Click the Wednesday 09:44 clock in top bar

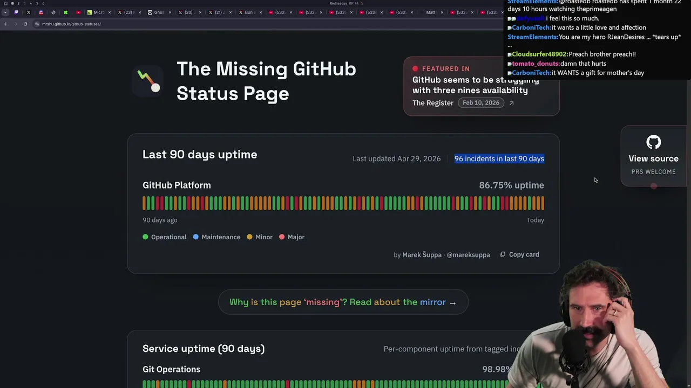tap(344, 3)
